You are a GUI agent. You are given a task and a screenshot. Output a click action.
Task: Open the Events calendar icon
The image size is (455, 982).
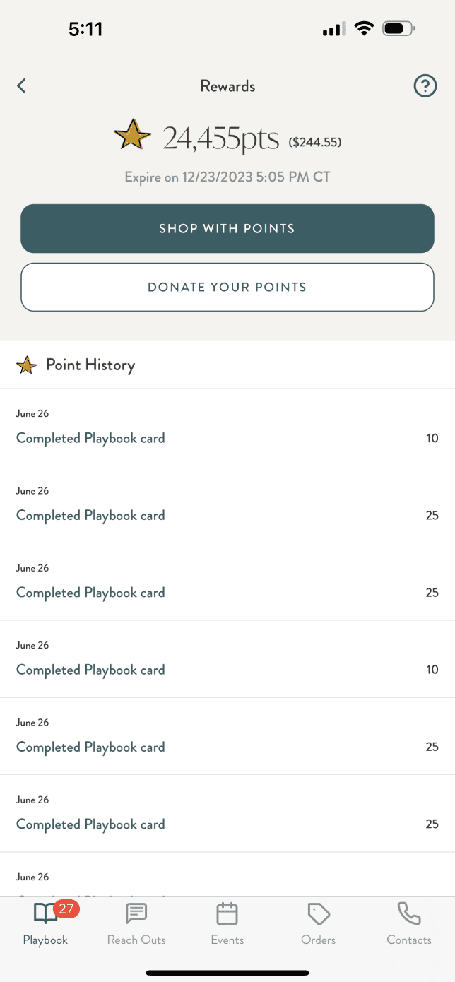click(x=227, y=914)
